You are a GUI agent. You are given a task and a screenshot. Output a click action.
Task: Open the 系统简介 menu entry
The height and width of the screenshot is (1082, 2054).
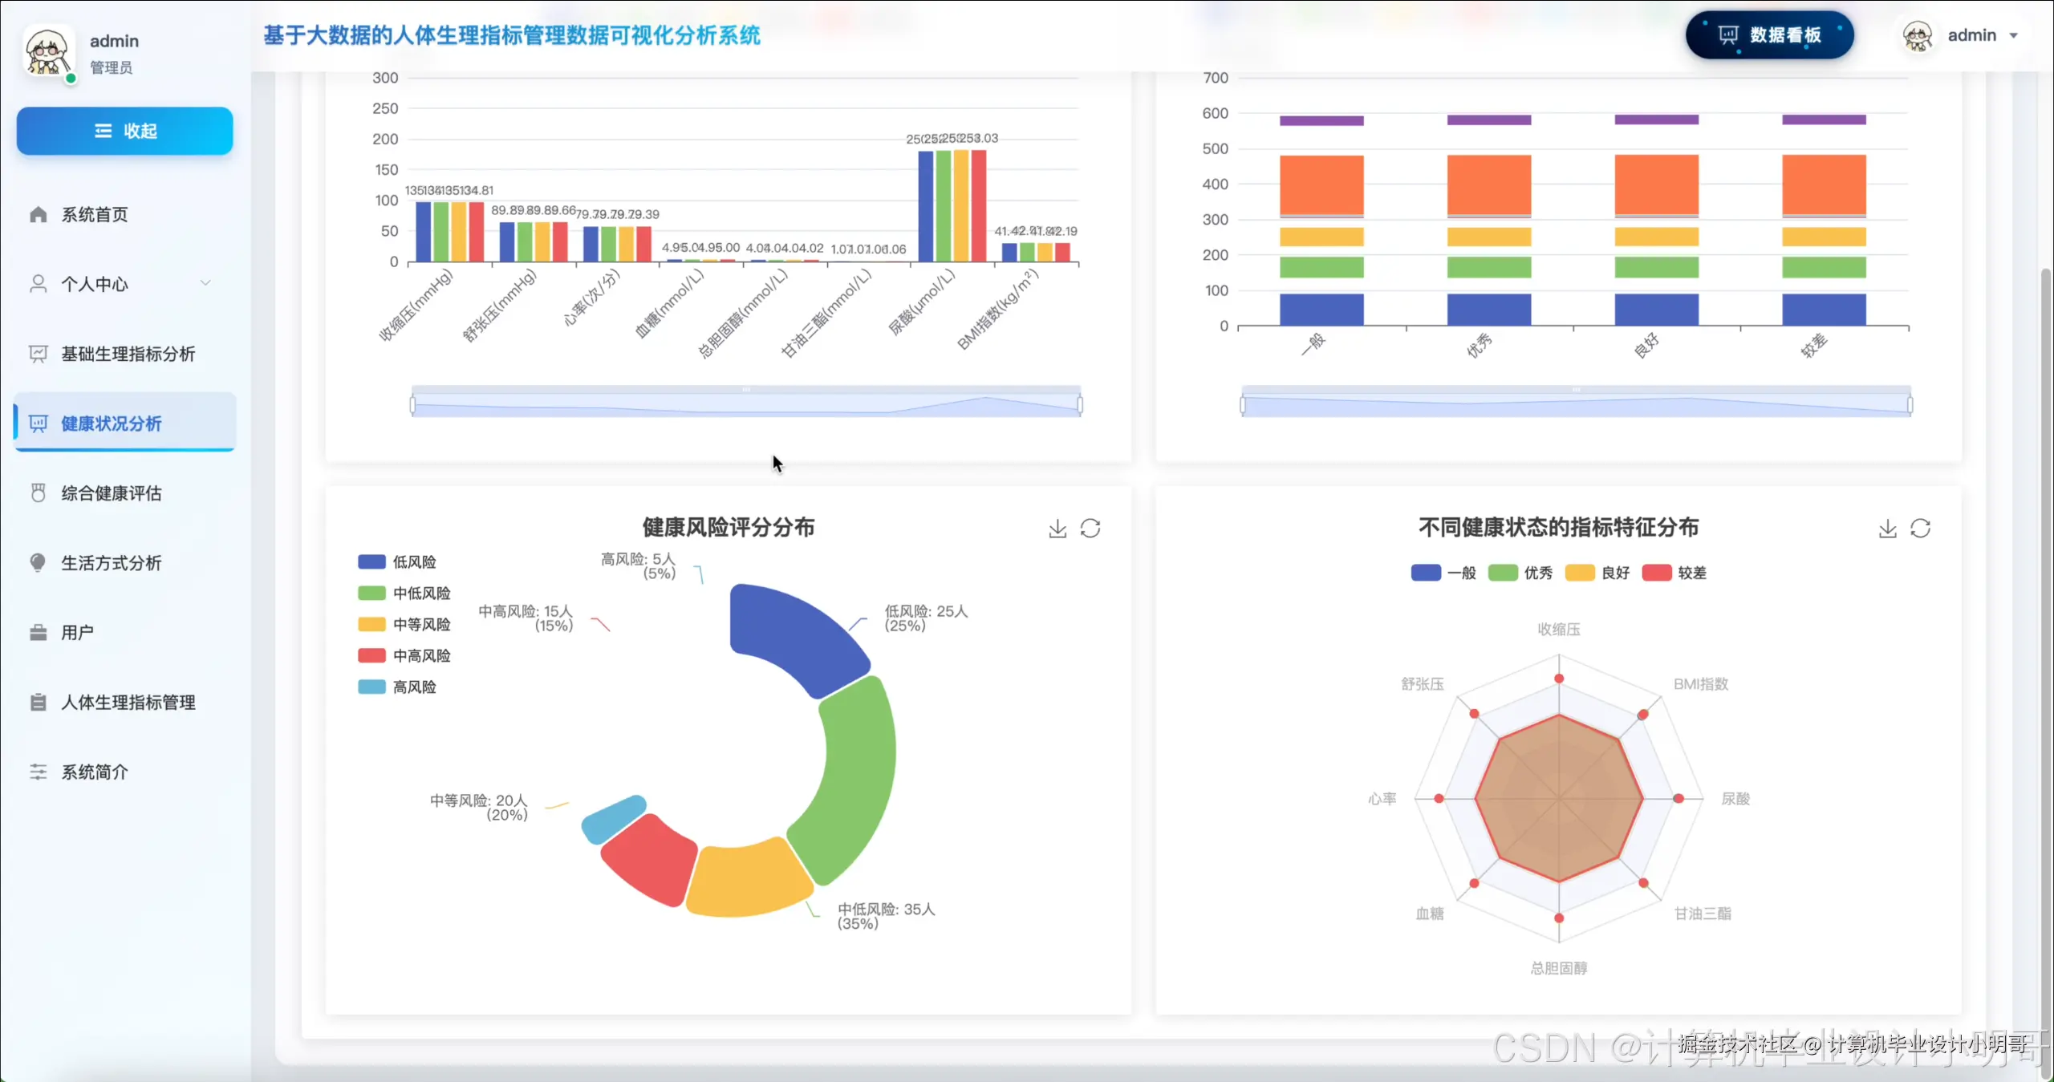click(x=95, y=772)
